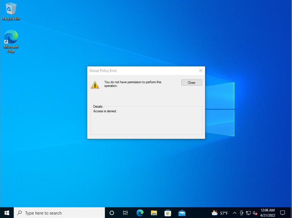
Task: Click the yellow warning triangle icon
Action: pos(95,85)
